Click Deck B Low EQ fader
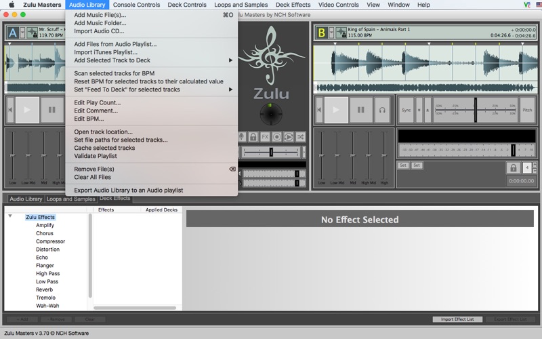The height and width of the screenshot is (339, 542). coord(321,155)
